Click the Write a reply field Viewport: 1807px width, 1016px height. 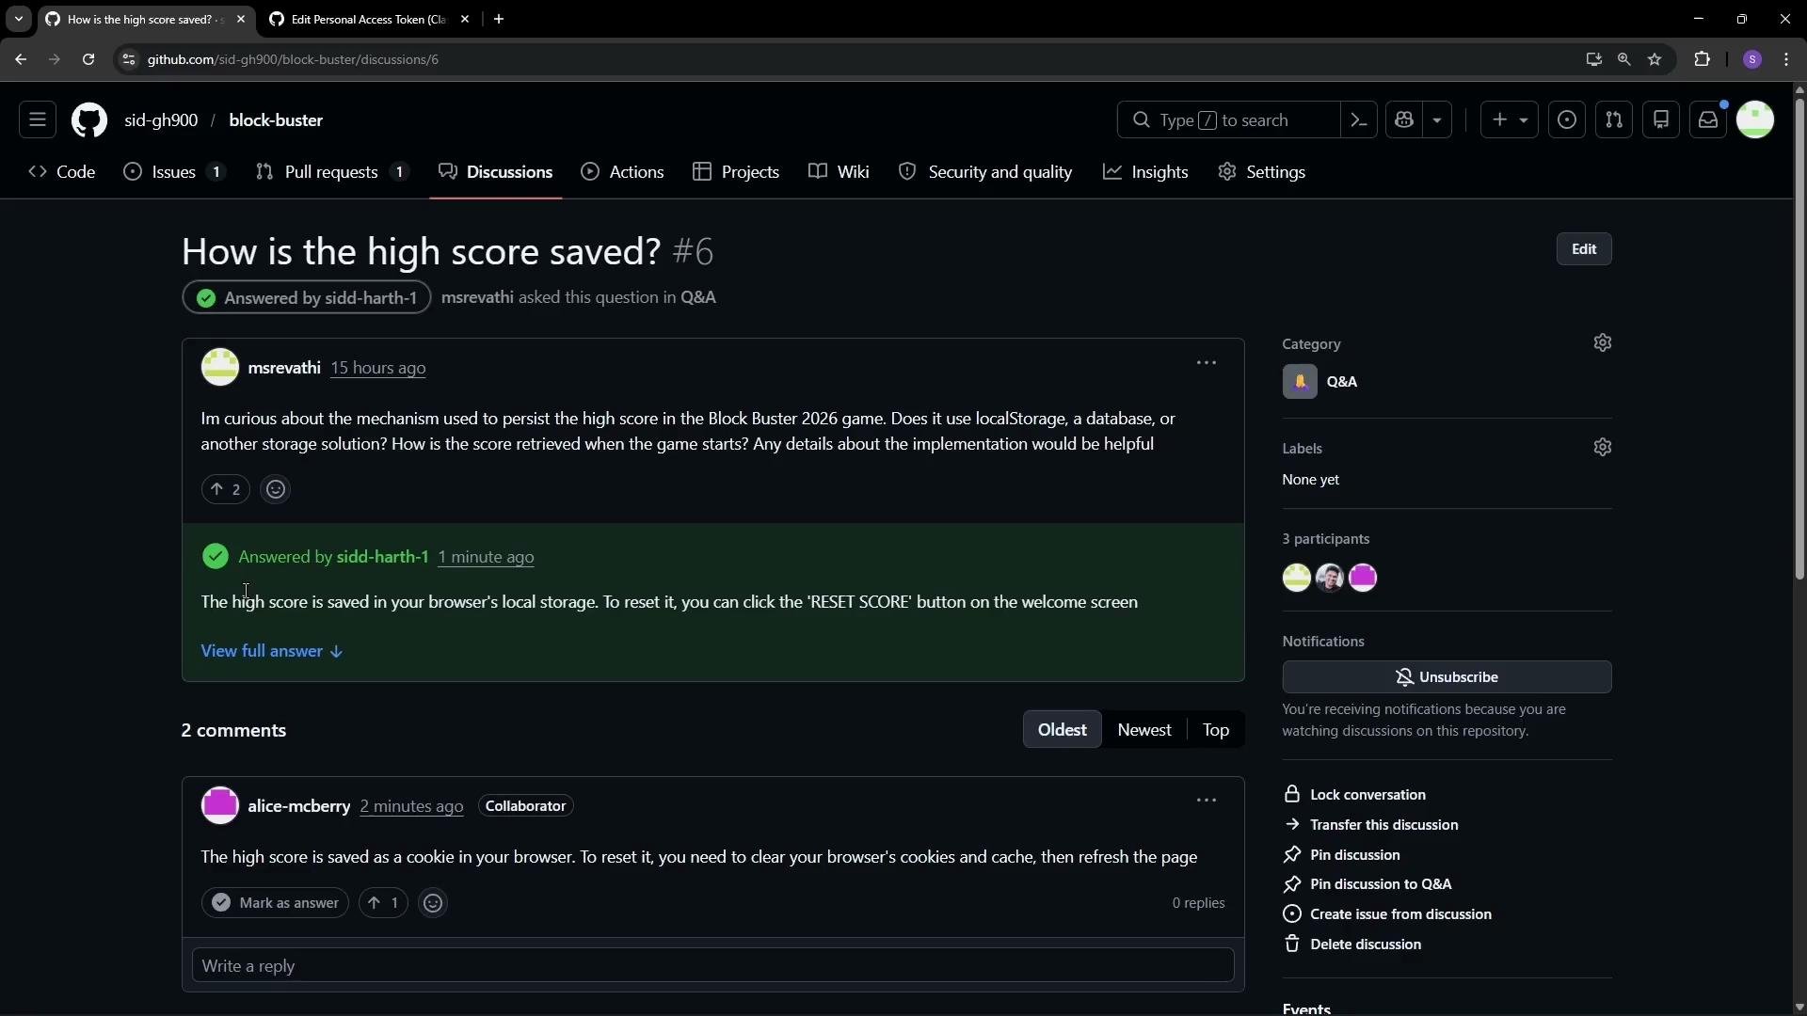coord(712,966)
